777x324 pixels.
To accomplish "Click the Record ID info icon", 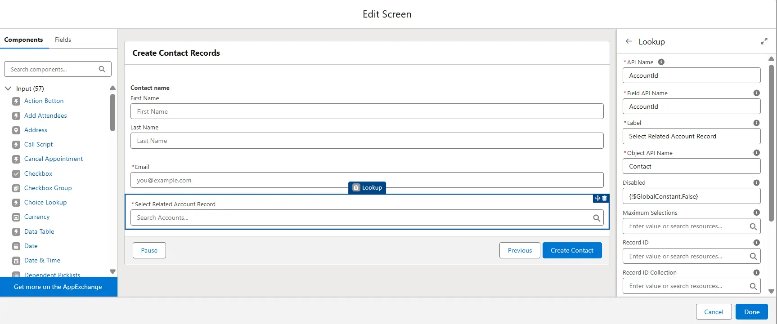I will (x=756, y=243).
